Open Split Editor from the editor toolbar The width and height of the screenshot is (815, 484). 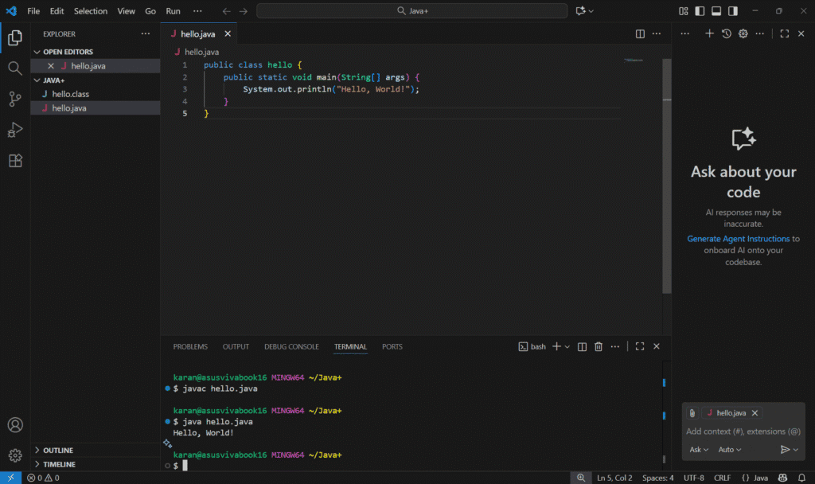point(641,33)
